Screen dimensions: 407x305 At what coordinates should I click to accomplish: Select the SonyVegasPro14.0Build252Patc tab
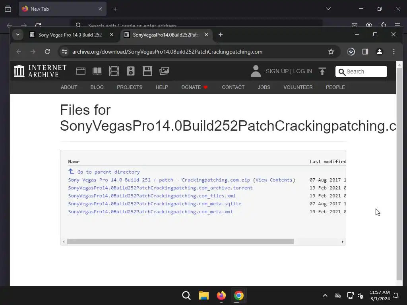pyautogui.click(x=165, y=35)
